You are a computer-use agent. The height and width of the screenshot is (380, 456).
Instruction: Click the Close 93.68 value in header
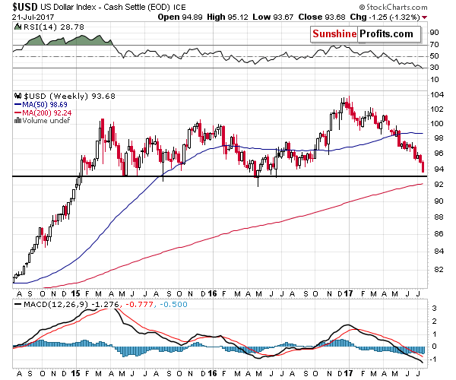click(321, 17)
